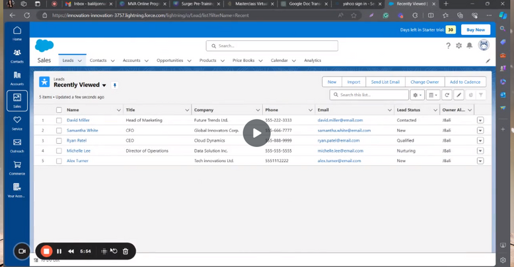The image size is (514, 267).
Task: Open the notifications bell
Action: [470, 45]
